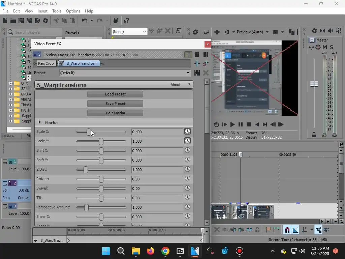Open the View menu
The height and width of the screenshot is (259, 345).
(x=29, y=11)
